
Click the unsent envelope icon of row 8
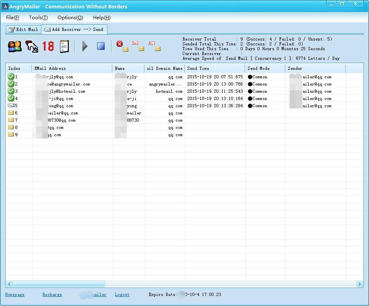[11, 127]
